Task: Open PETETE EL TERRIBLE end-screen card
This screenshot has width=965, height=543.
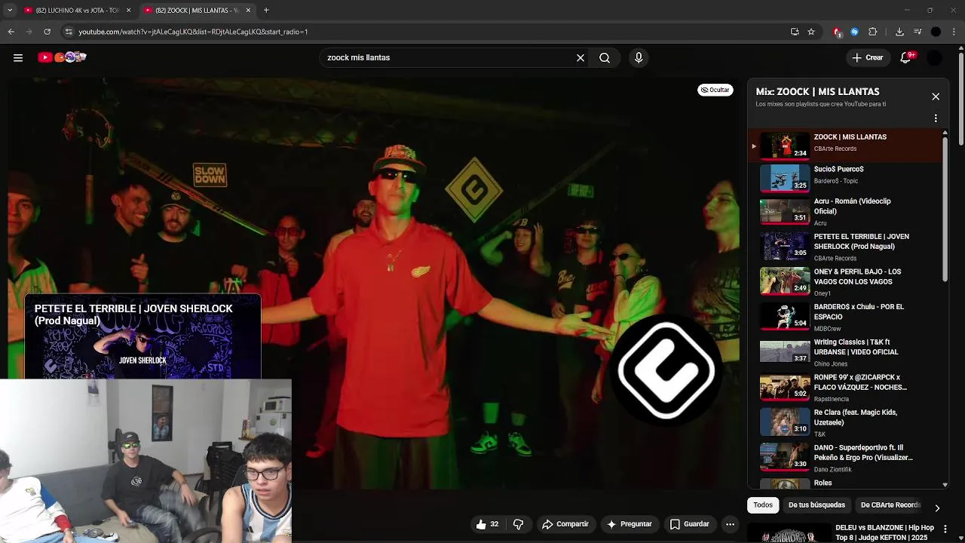Action: point(142,336)
